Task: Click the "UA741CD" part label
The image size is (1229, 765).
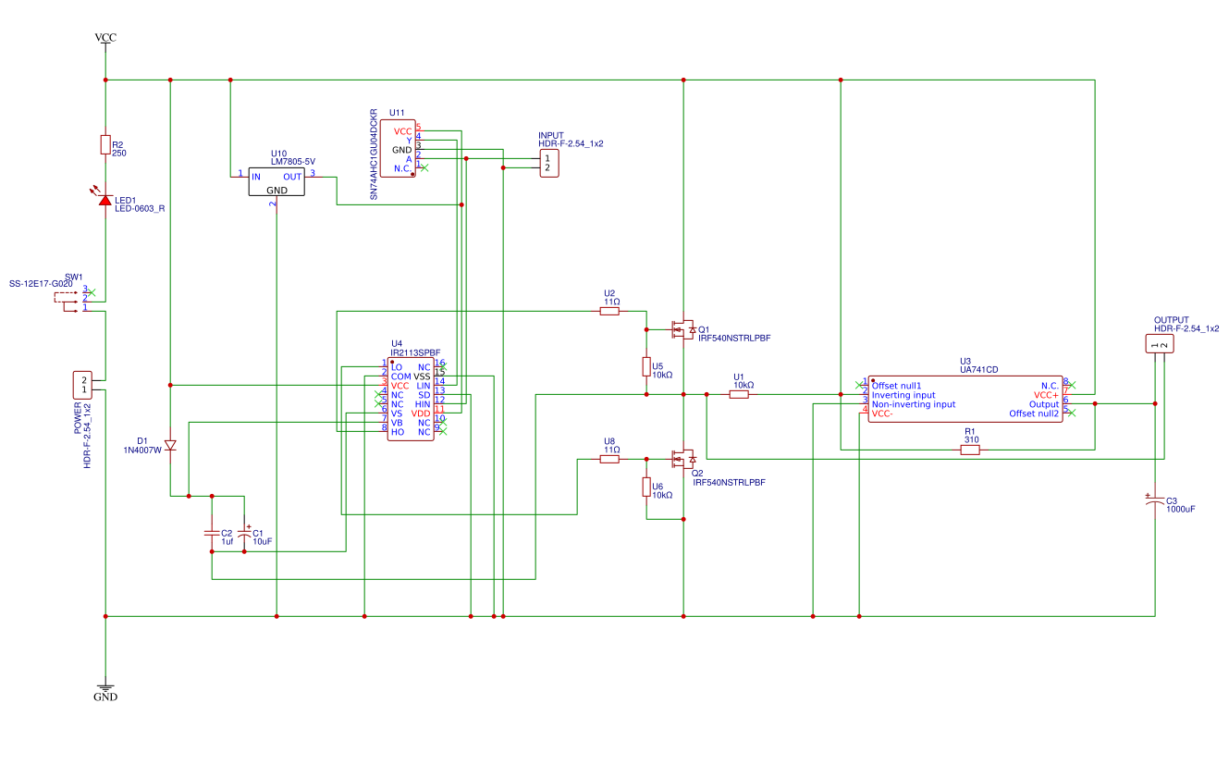Action: coord(979,369)
